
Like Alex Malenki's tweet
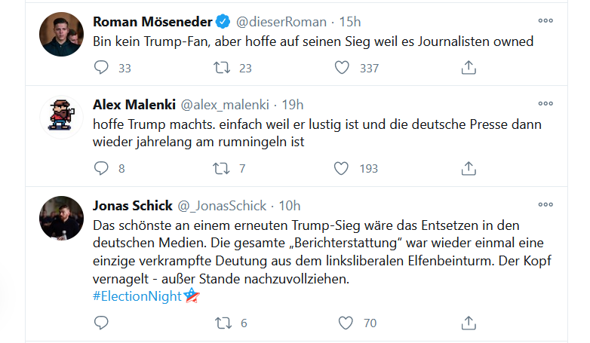pyautogui.click(x=343, y=168)
